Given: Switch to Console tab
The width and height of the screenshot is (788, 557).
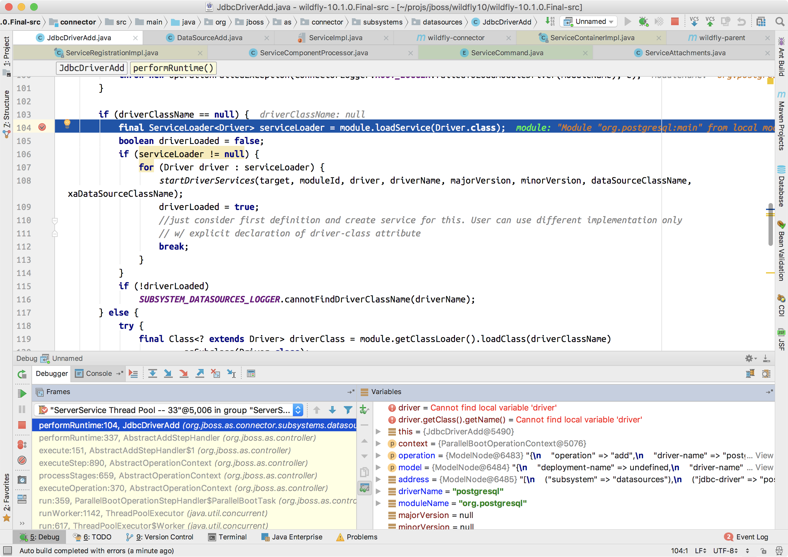Looking at the screenshot, I should pyautogui.click(x=99, y=374).
